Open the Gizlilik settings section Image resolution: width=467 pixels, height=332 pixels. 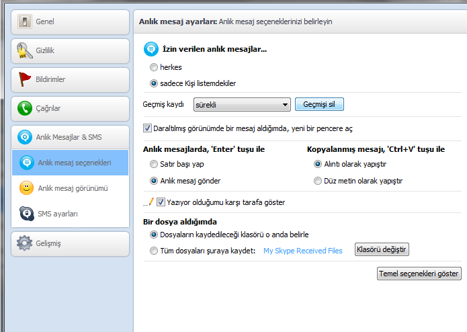[71, 51]
